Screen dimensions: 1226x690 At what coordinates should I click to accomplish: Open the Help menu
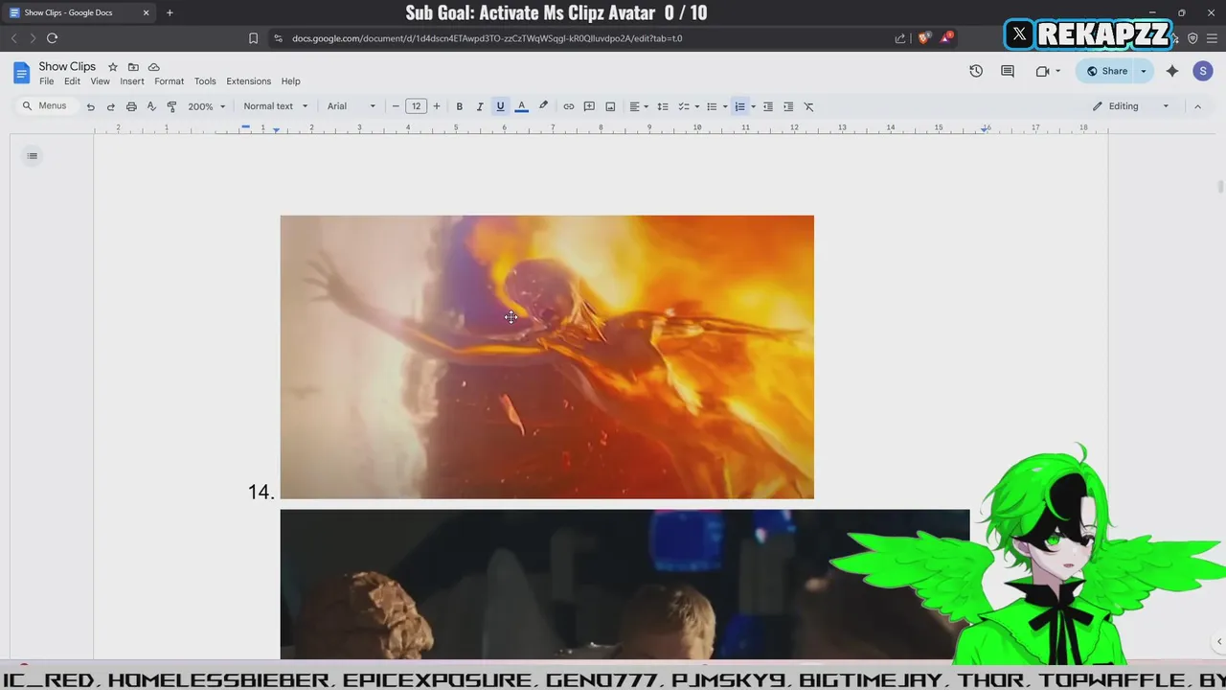pyautogui.click(x=290, y=81)
